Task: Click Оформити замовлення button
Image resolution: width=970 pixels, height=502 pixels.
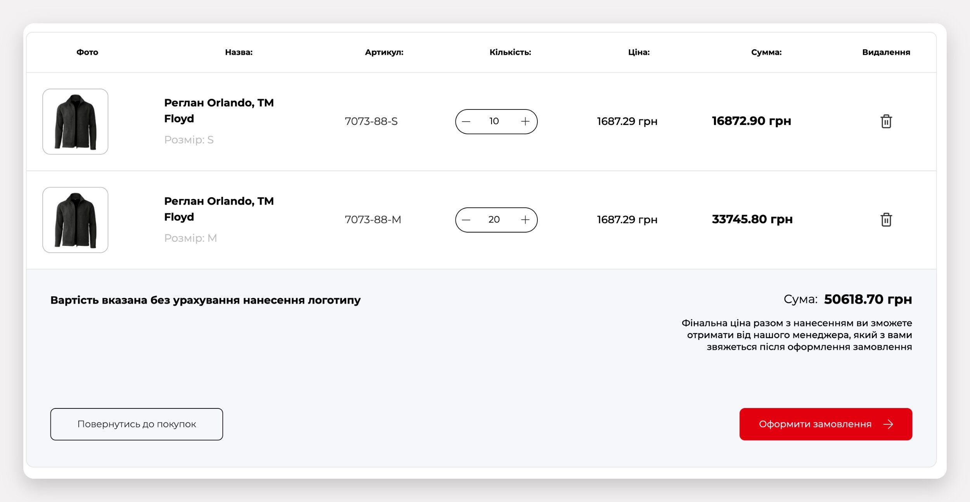Action: (826, 424)
